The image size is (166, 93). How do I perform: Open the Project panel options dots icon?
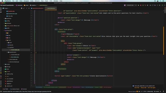tap(26, 8)
